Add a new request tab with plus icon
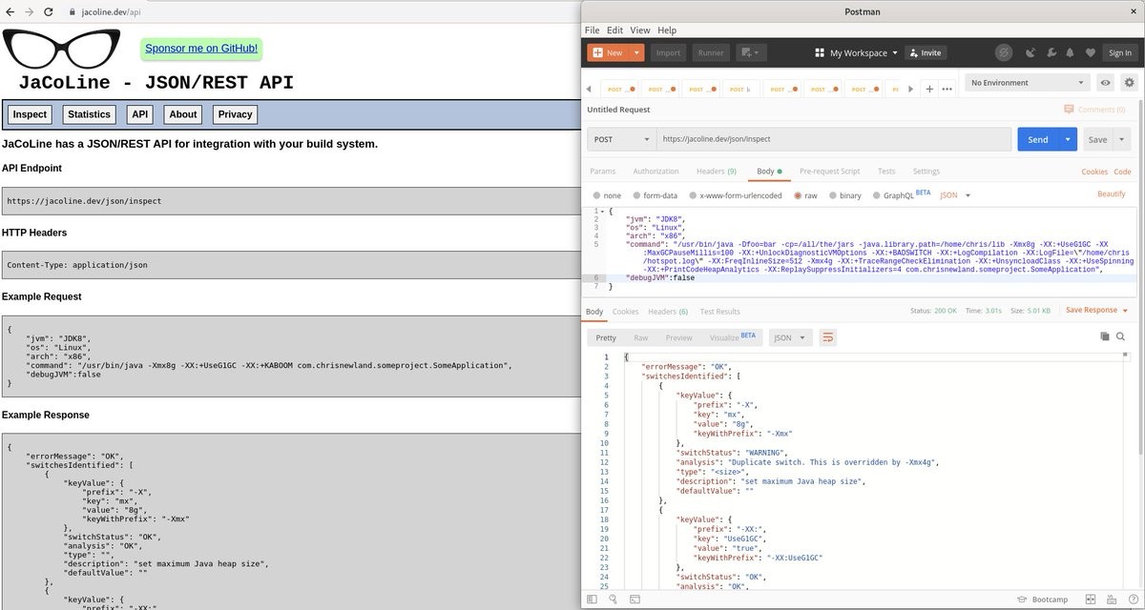1145x610 pixels. (929, 89)
